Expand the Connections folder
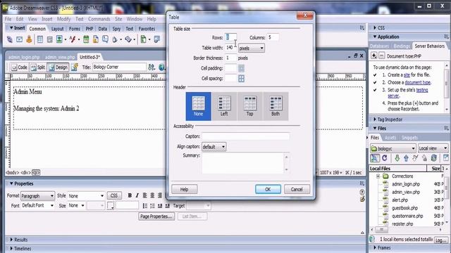Image resolution: width=451 pixels, height=253 pixels. pyautogui.click(x=378, y=176)
